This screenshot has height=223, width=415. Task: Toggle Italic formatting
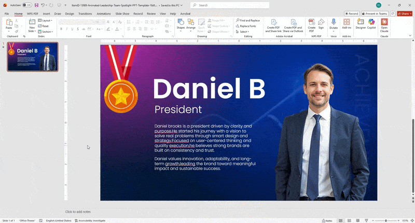pyautogui.click(x=67, y=29)
